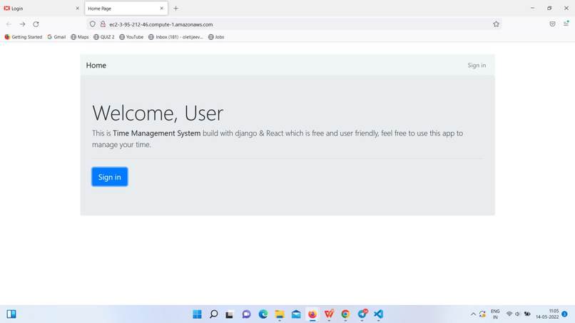The height and width of the screenshot is (323, 575).
Task: Reload the current page
Action: [x=36, y=24]
